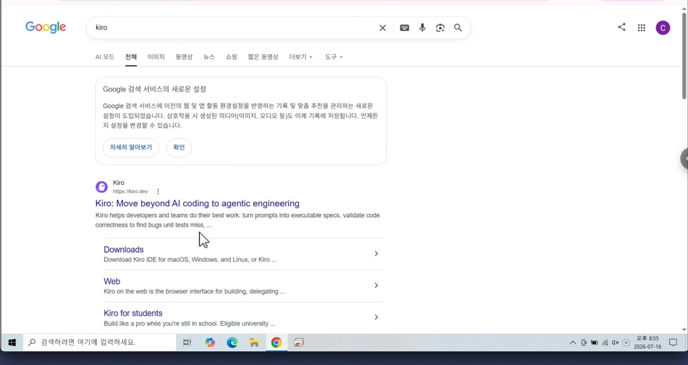Start voice search with microphone icon
The image size is (688, 365).
tap(423, 28)
